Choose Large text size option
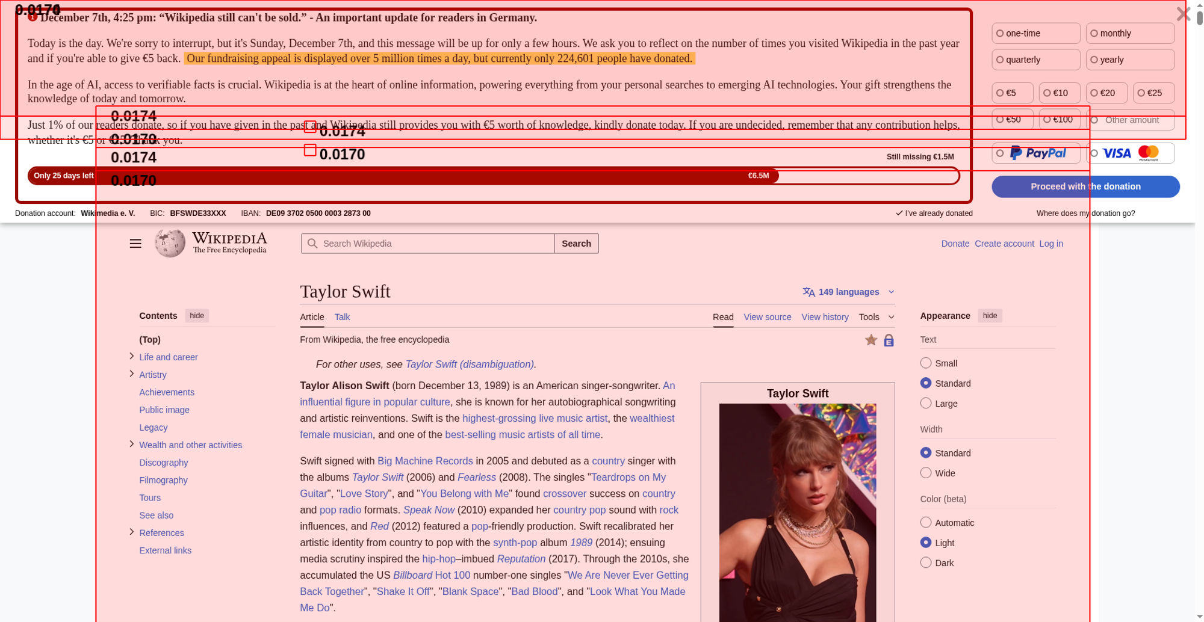 pyautogui.click(x=926, y=403)
